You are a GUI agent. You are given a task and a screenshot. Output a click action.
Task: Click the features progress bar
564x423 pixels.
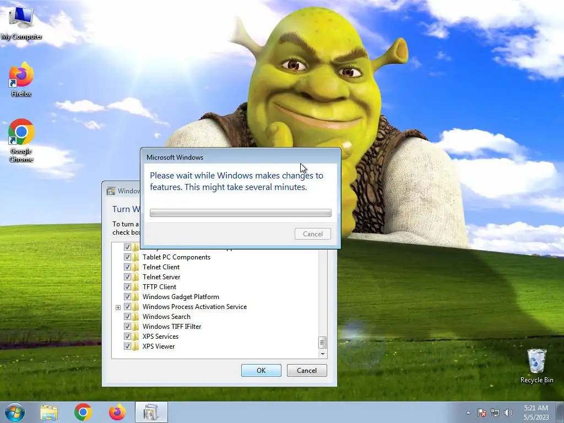point(240,213)
